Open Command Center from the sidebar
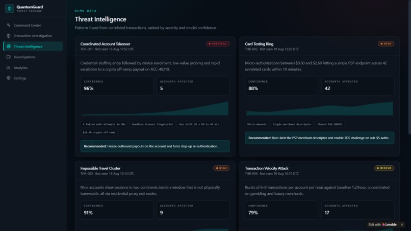 pyautogui.click(x=33, y=25)
